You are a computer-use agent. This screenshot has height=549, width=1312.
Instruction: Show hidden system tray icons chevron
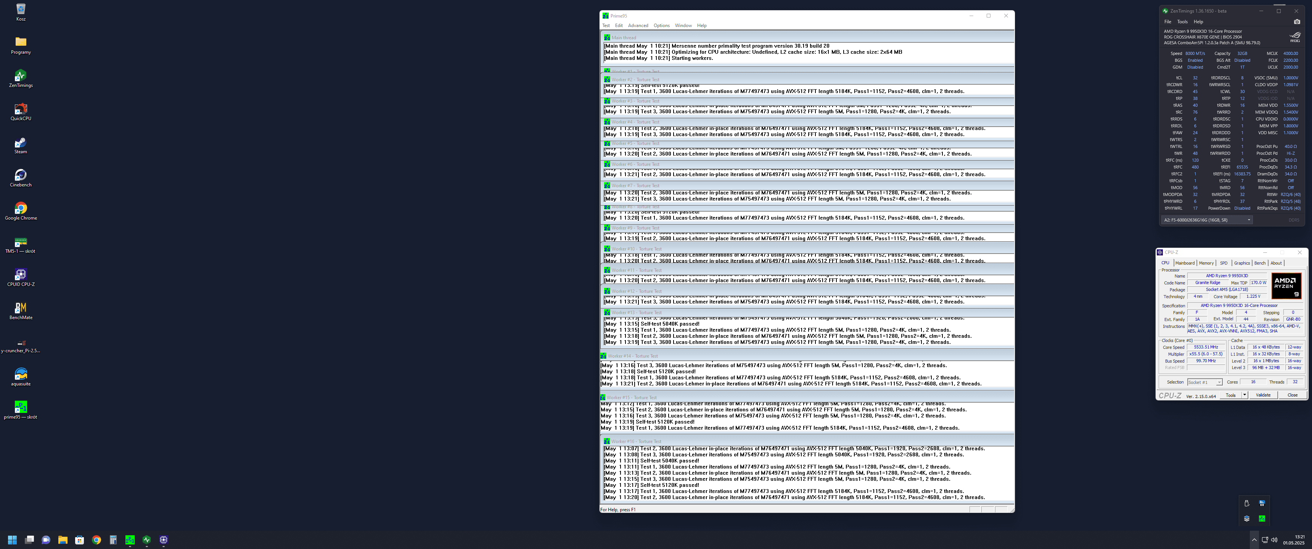click(1254, 540)
